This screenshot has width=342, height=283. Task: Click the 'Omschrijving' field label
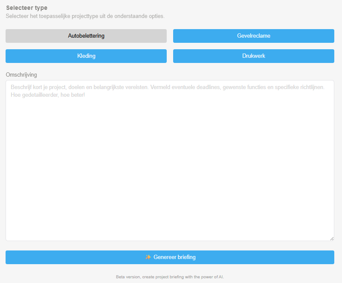21,75
